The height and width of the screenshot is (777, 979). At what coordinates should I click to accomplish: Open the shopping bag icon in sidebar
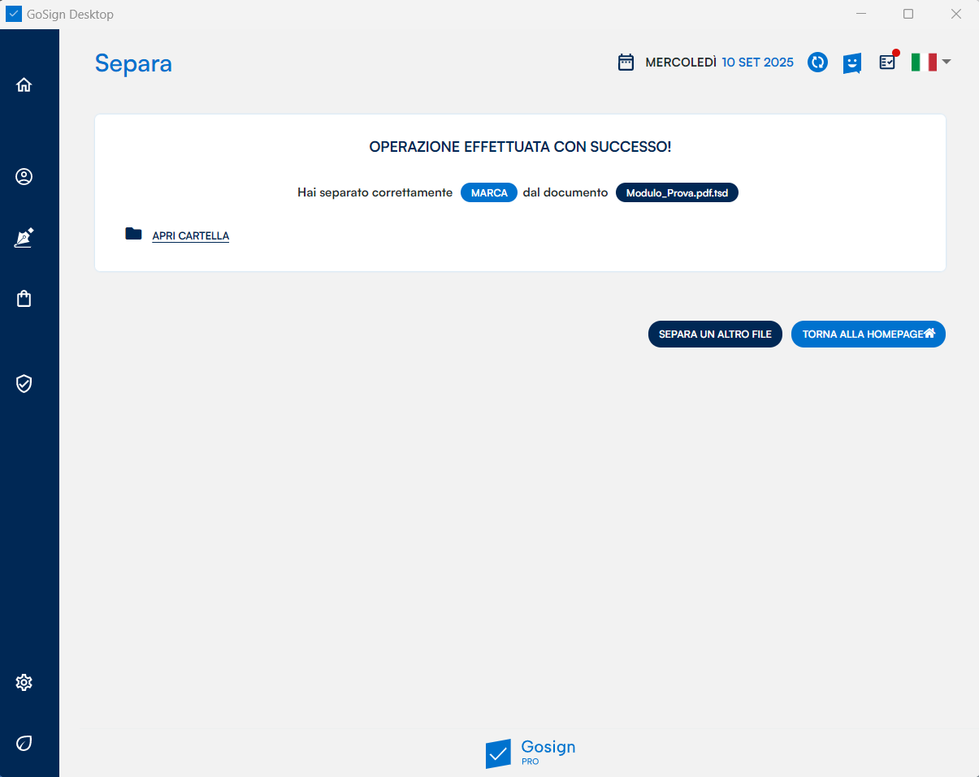pos(24,299)
